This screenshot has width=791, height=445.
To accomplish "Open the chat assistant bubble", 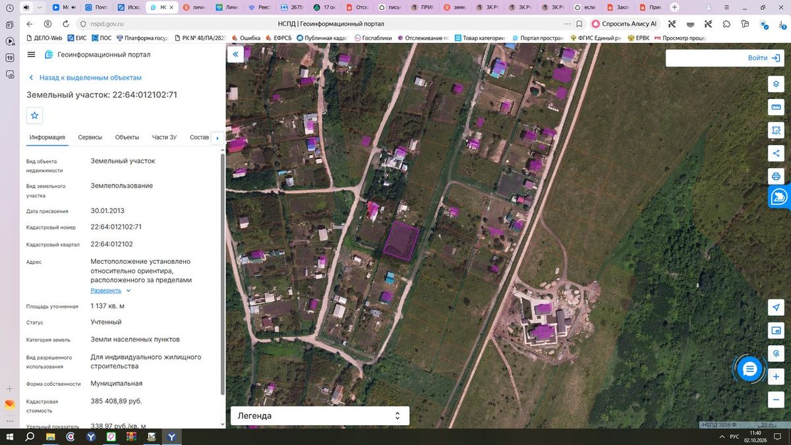I will (749, 370).
